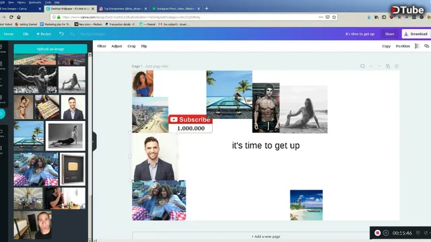Select the gold play button thumbnail

73,169
